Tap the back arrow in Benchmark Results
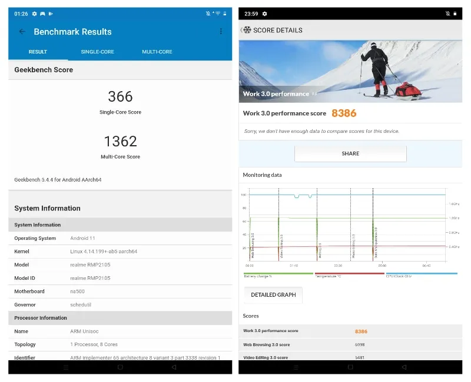Screen dimensions: 471x382 22,32
